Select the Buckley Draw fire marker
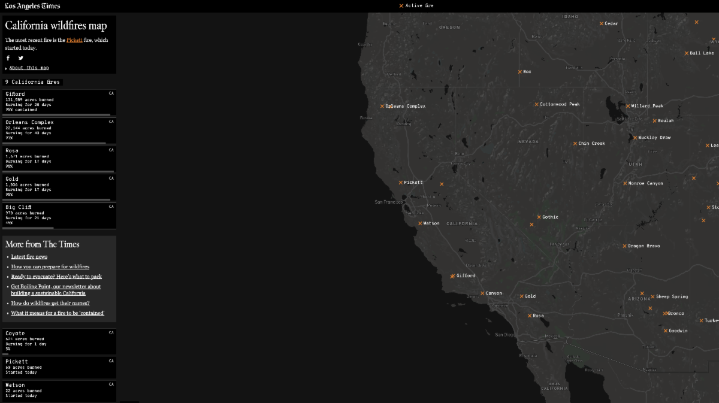719x403 pixels. coord(635,138)
